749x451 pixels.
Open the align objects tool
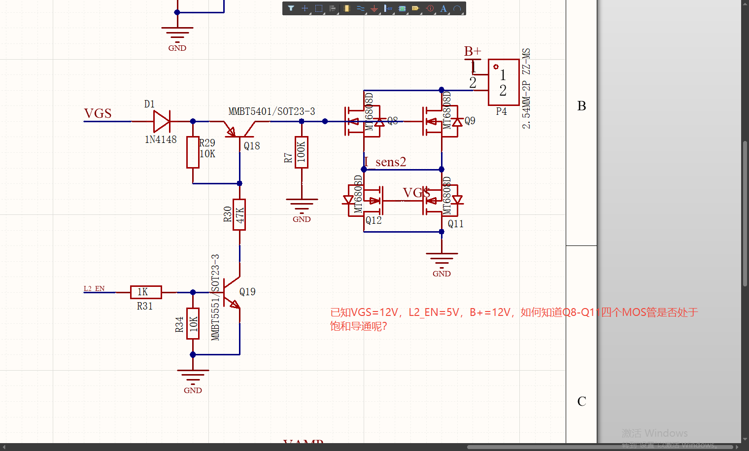pos(333,8)
